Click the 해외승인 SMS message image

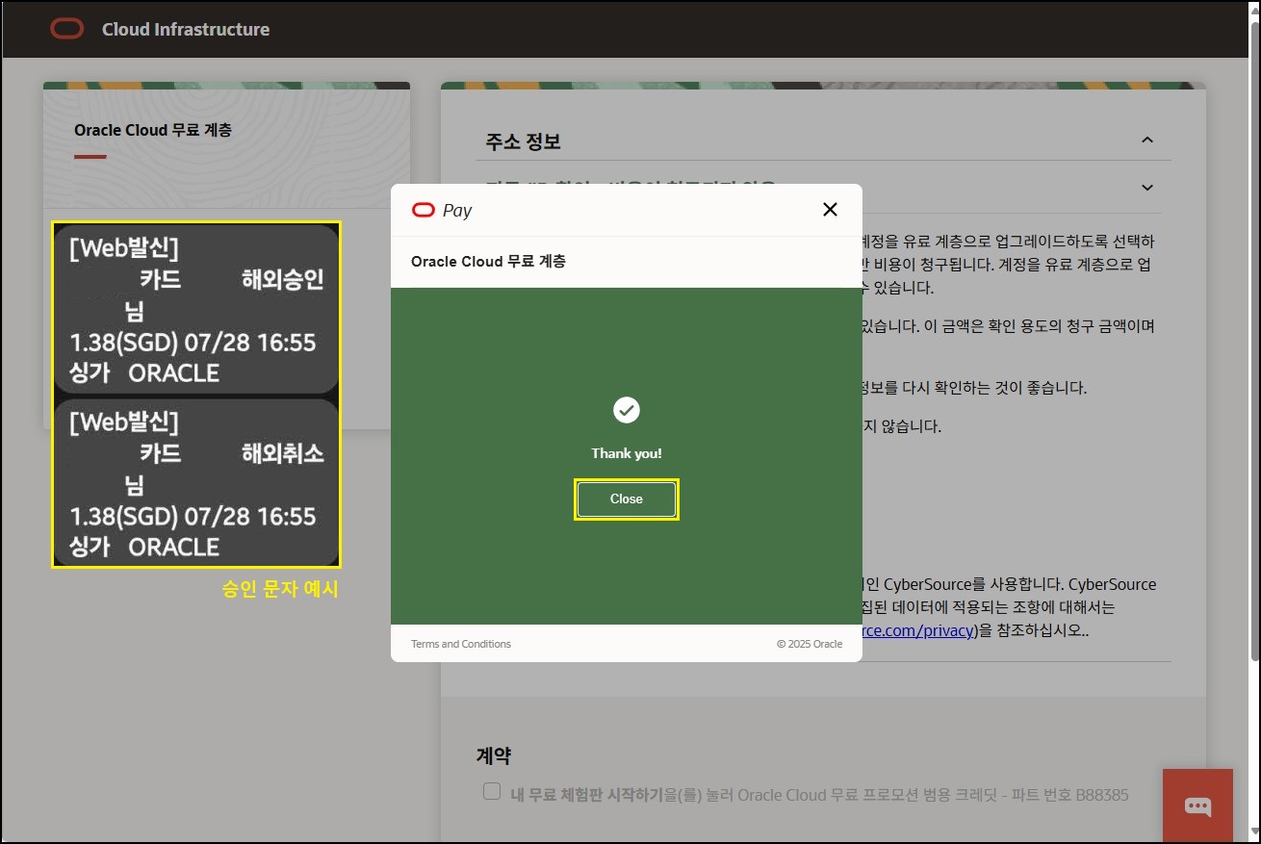coord(196,309)
